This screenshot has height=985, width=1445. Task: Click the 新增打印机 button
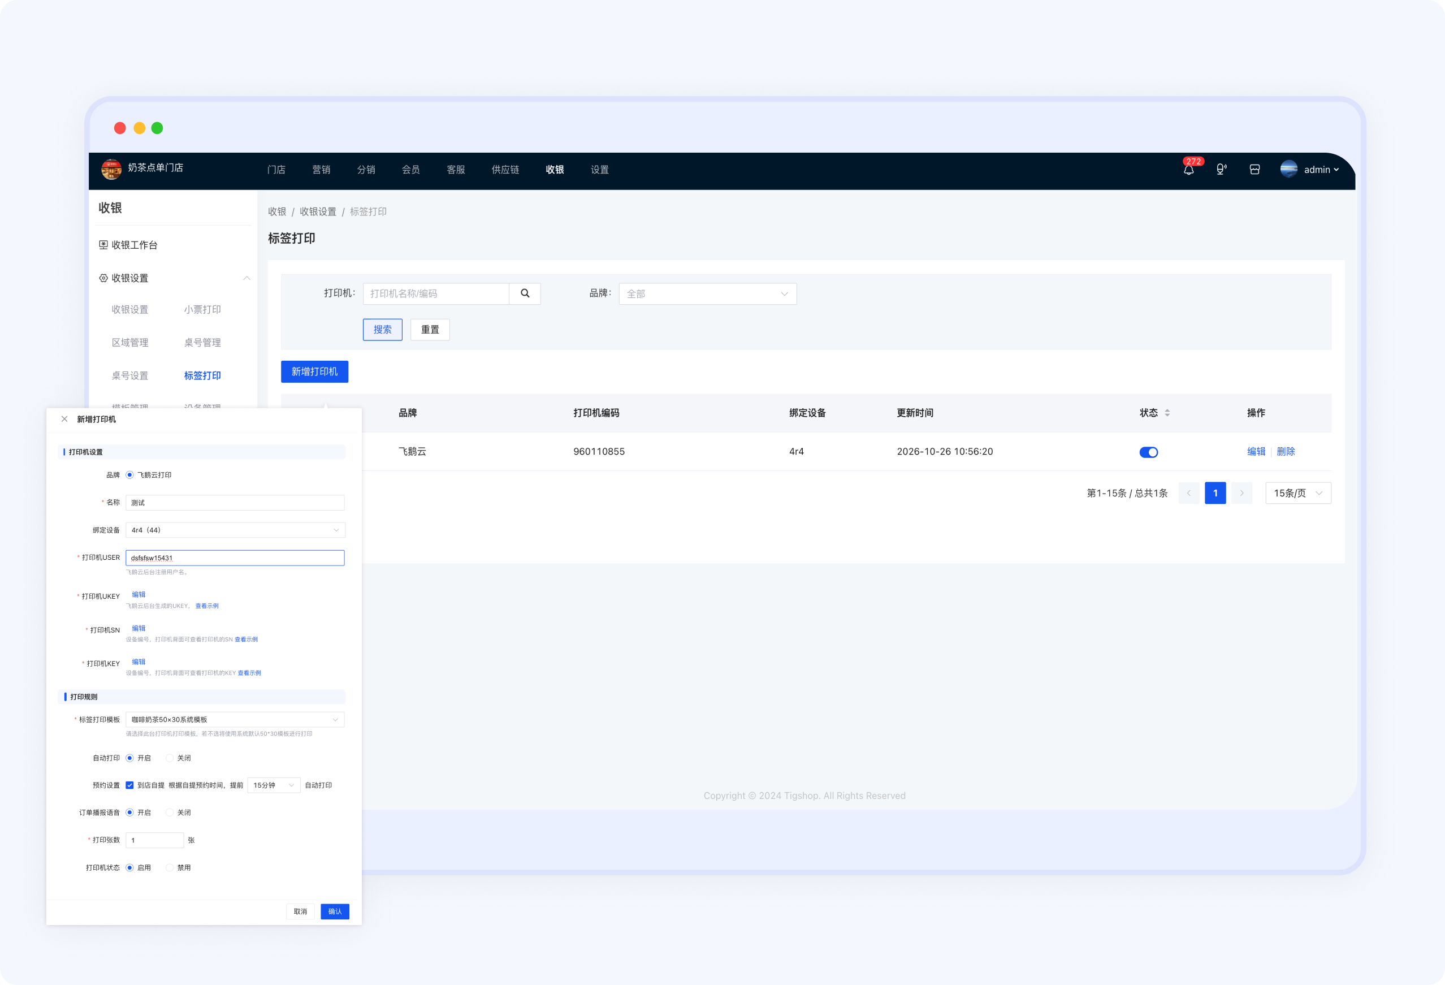coord(315,371)
